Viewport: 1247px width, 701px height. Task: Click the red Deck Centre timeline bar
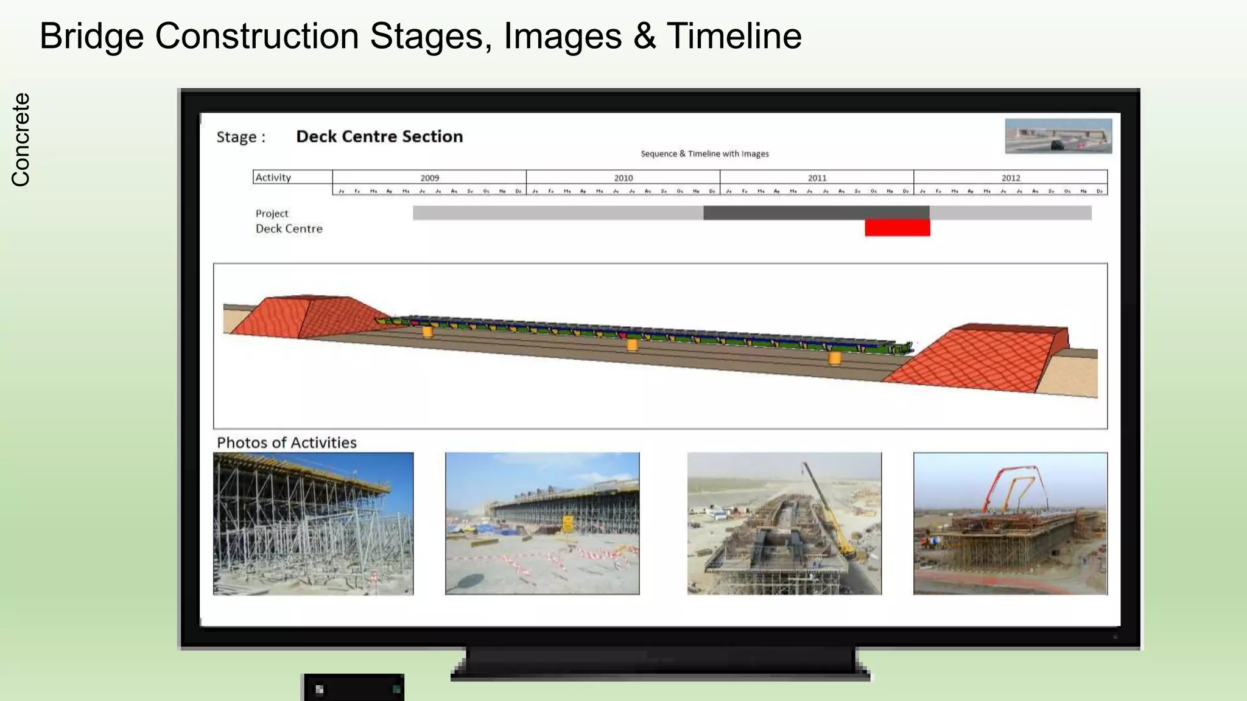[x=897, y=228]
